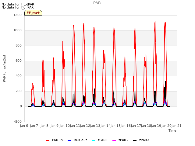Click the Jan 10 x-axis tick label

pyautogui.click(x=65, y=126)
